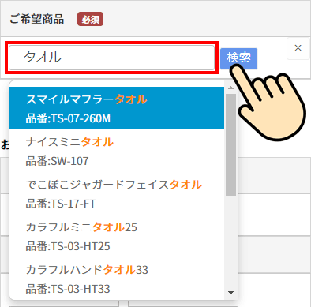Close the panel with the × button
Viewport: 311px width, 307px height.
click(x=298, y=48)
